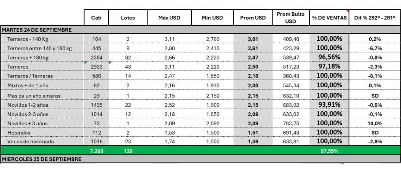Select the Dif % 292º - 291º header
The width and height of the screenshot is (401, 175).
pos(375,18)
